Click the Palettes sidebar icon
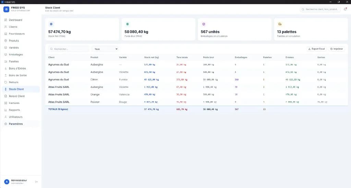The width and height of the screenshot is (351, 188). 5,62
